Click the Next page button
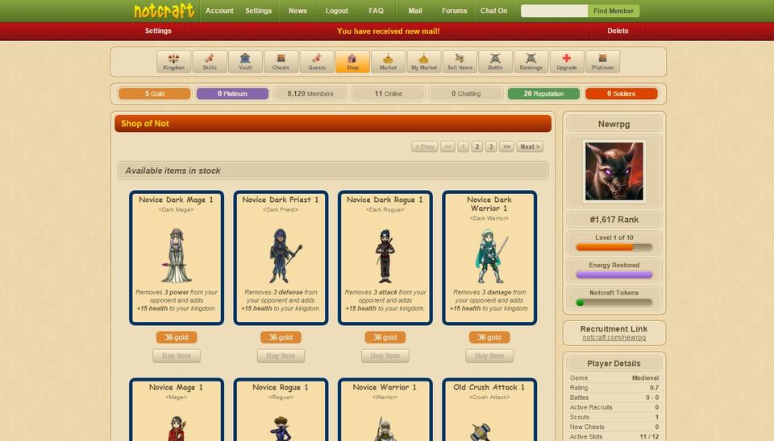 click(x=530, y=146)
